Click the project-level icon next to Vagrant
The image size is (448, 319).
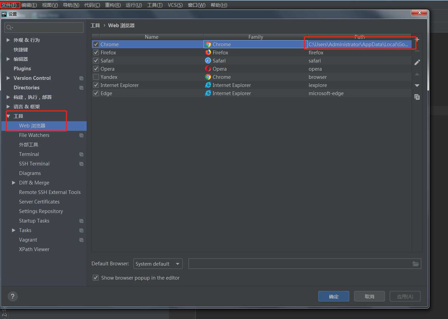click(81, 240)
